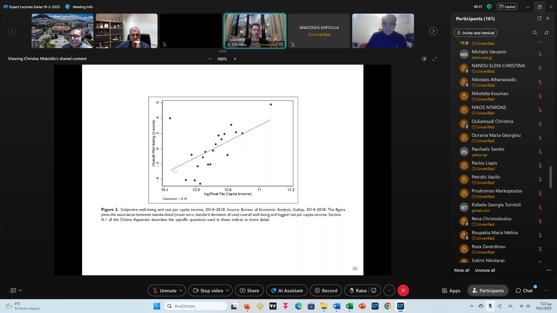Image resolution: width=557 pixels, height=313 pixels.
Task: Search participants with magnifier icon
Action: pos(535,33)
